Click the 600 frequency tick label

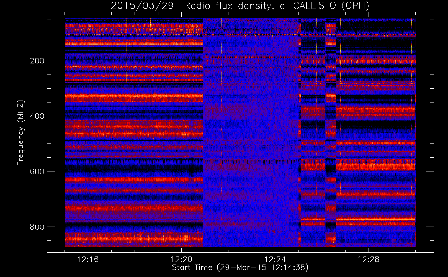point(37,171)
